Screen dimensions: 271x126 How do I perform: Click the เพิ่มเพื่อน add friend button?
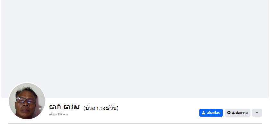pyautogui.click(x=211, y=113)
